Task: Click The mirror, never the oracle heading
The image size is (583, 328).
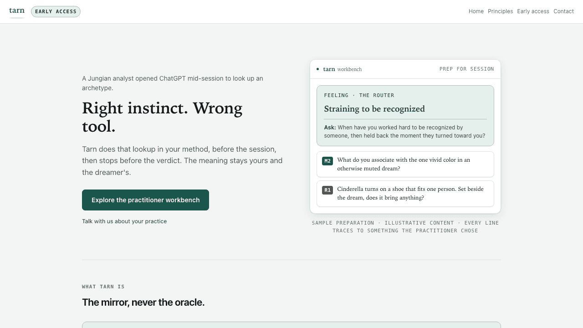Action: (143, 302)
